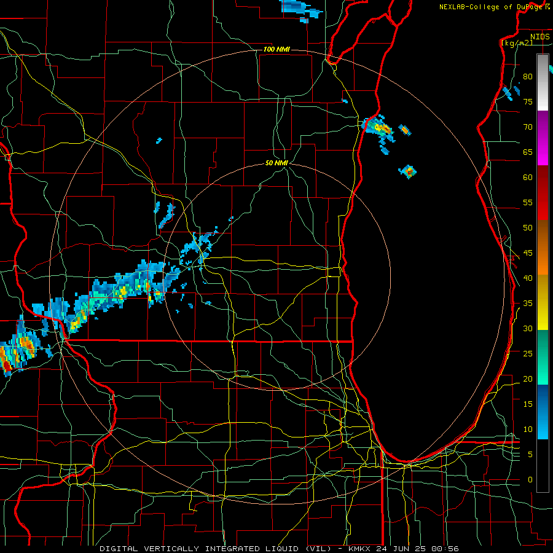
Task: Click the 5 value on the color scale
Action: (530, 455)
